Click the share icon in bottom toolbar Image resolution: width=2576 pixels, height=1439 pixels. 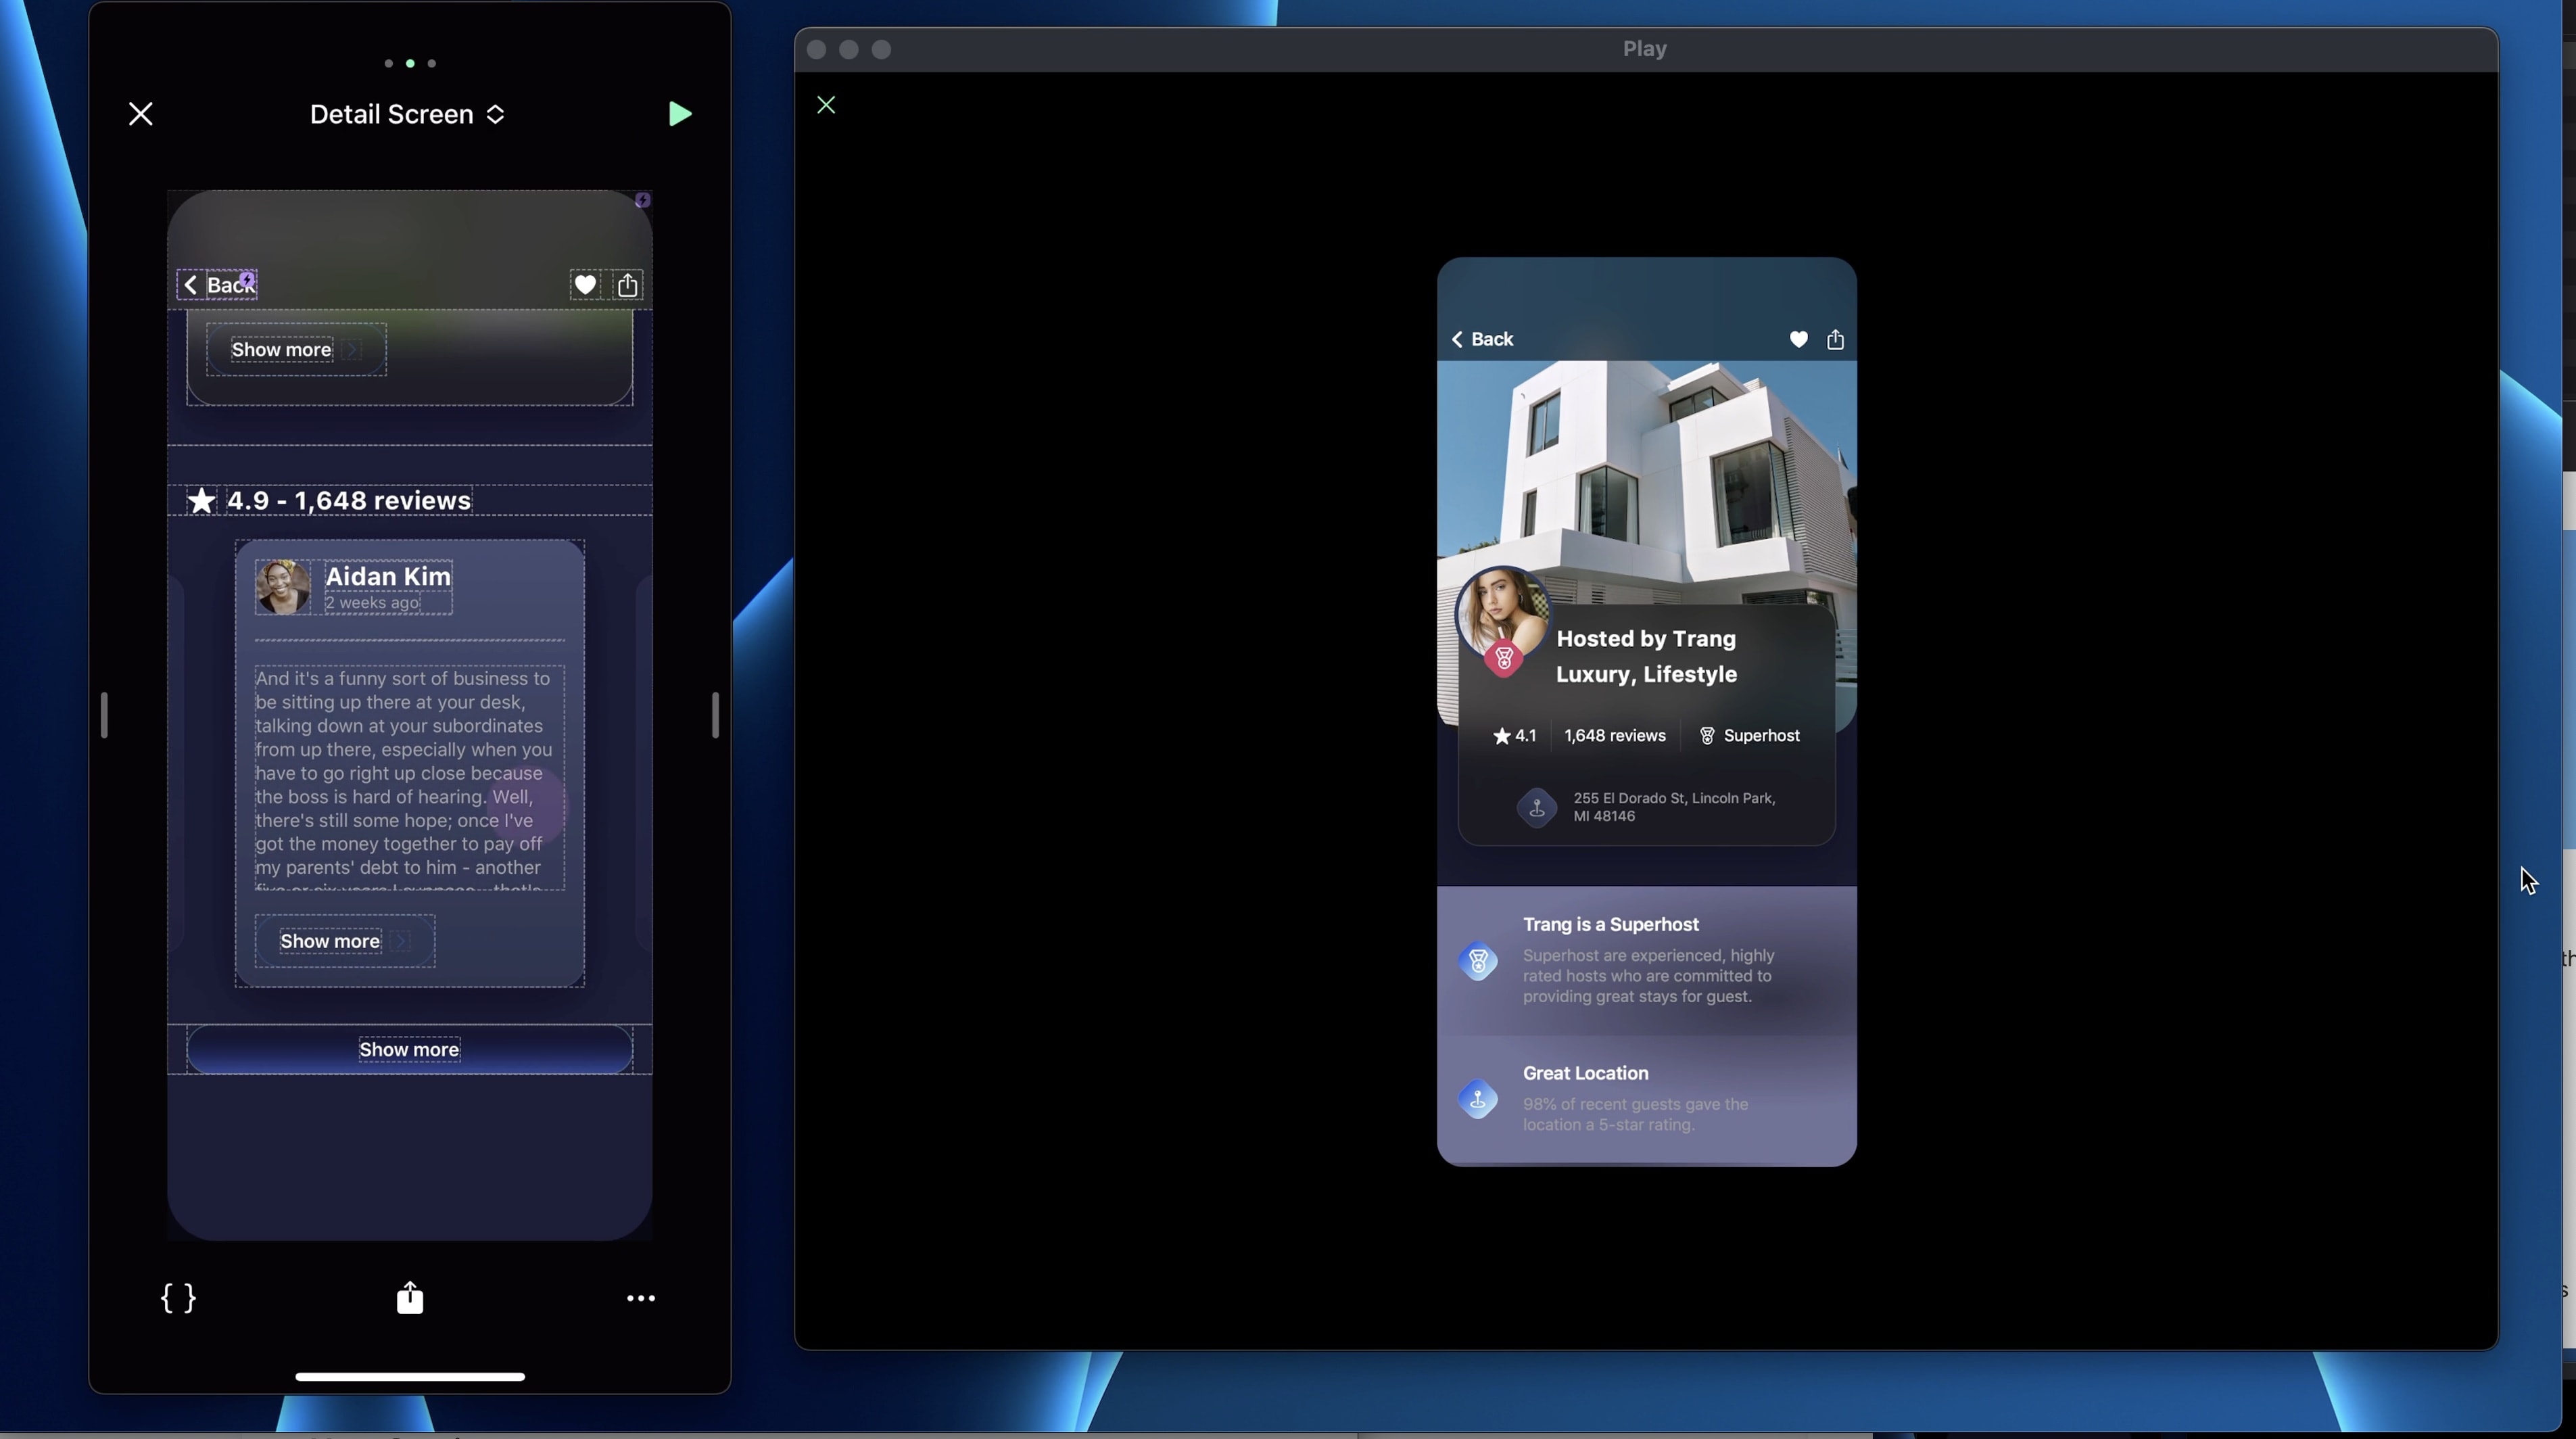click(x=410, y=1298)
